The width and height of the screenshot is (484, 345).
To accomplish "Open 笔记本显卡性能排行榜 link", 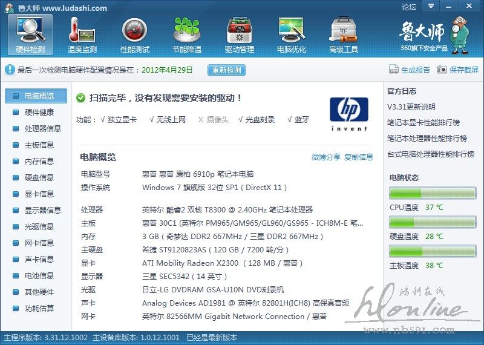I will click(423, 123).
